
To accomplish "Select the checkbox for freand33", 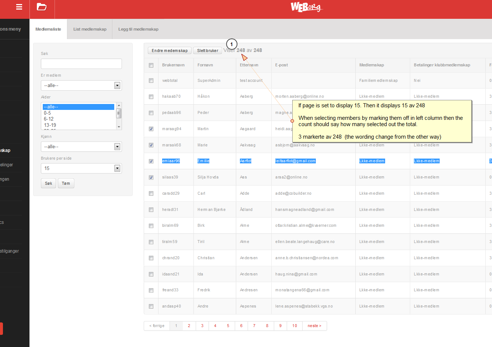I will [x=151, y=291].
